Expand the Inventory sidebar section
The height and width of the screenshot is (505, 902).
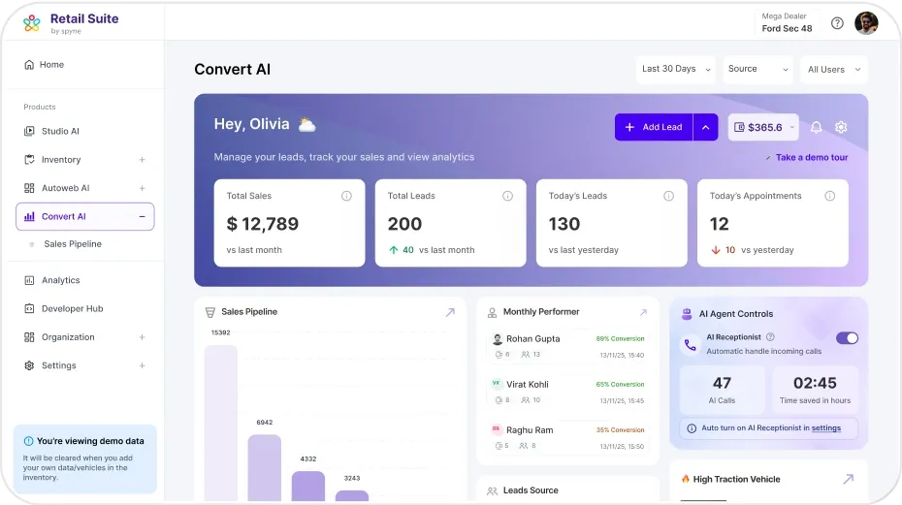(143, 160)
